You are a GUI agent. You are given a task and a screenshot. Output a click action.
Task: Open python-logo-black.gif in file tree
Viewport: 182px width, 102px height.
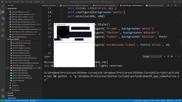coord(20,71)
